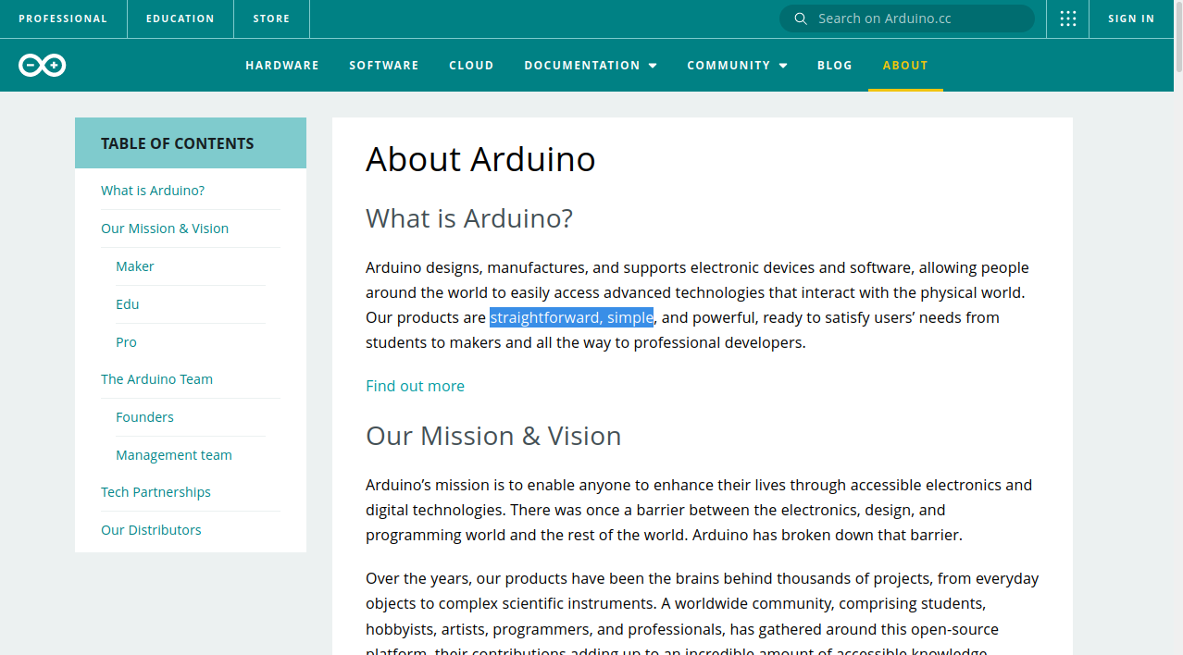
Task: Open the EDUCATION page
Action: click(x=180, y=19)
